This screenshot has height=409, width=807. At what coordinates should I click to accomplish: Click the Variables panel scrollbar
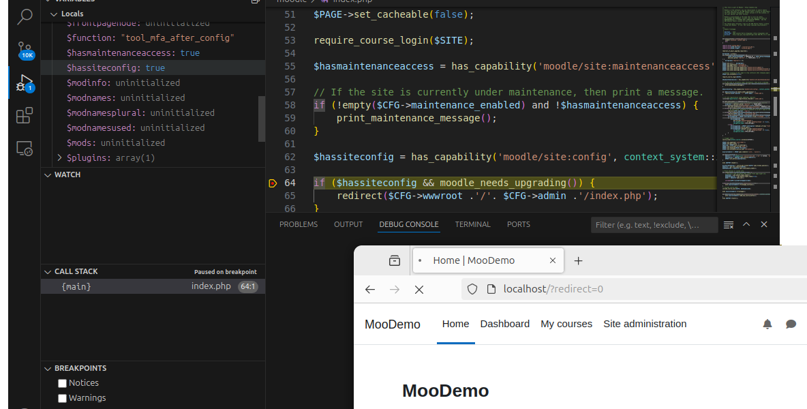[262, 119]
